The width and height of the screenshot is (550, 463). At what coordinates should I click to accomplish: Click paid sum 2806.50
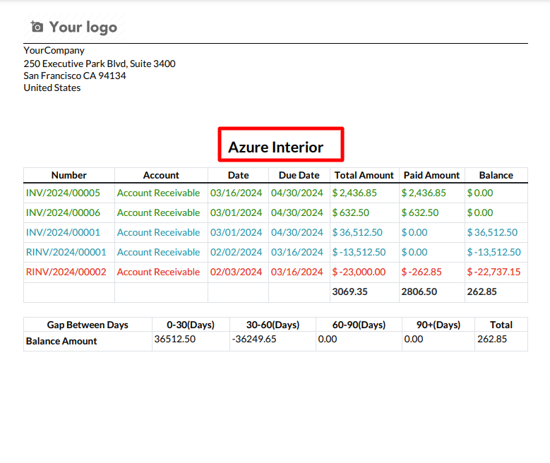[419, 291]
